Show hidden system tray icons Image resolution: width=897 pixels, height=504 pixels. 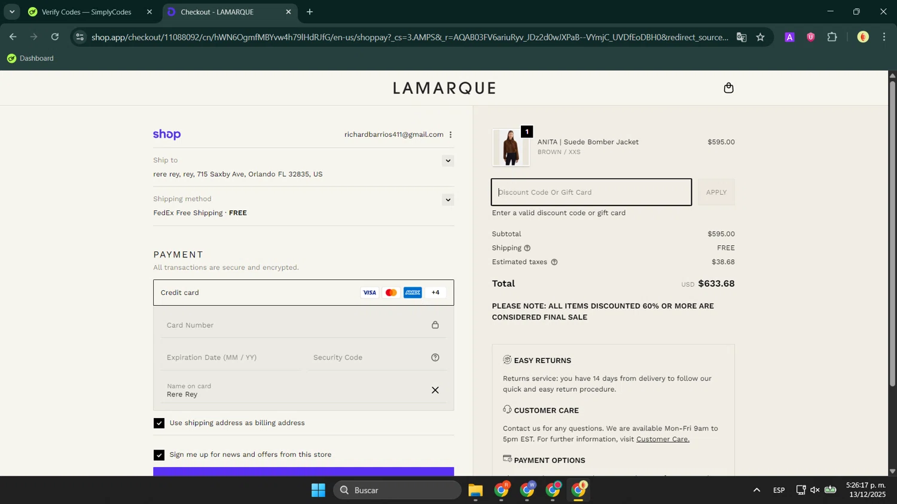(756, 490)
